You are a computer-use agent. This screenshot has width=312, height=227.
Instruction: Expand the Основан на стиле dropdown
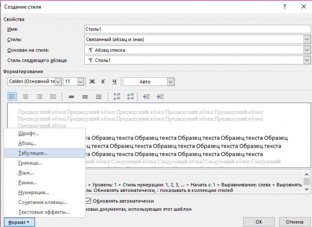[x=307, y=50]
